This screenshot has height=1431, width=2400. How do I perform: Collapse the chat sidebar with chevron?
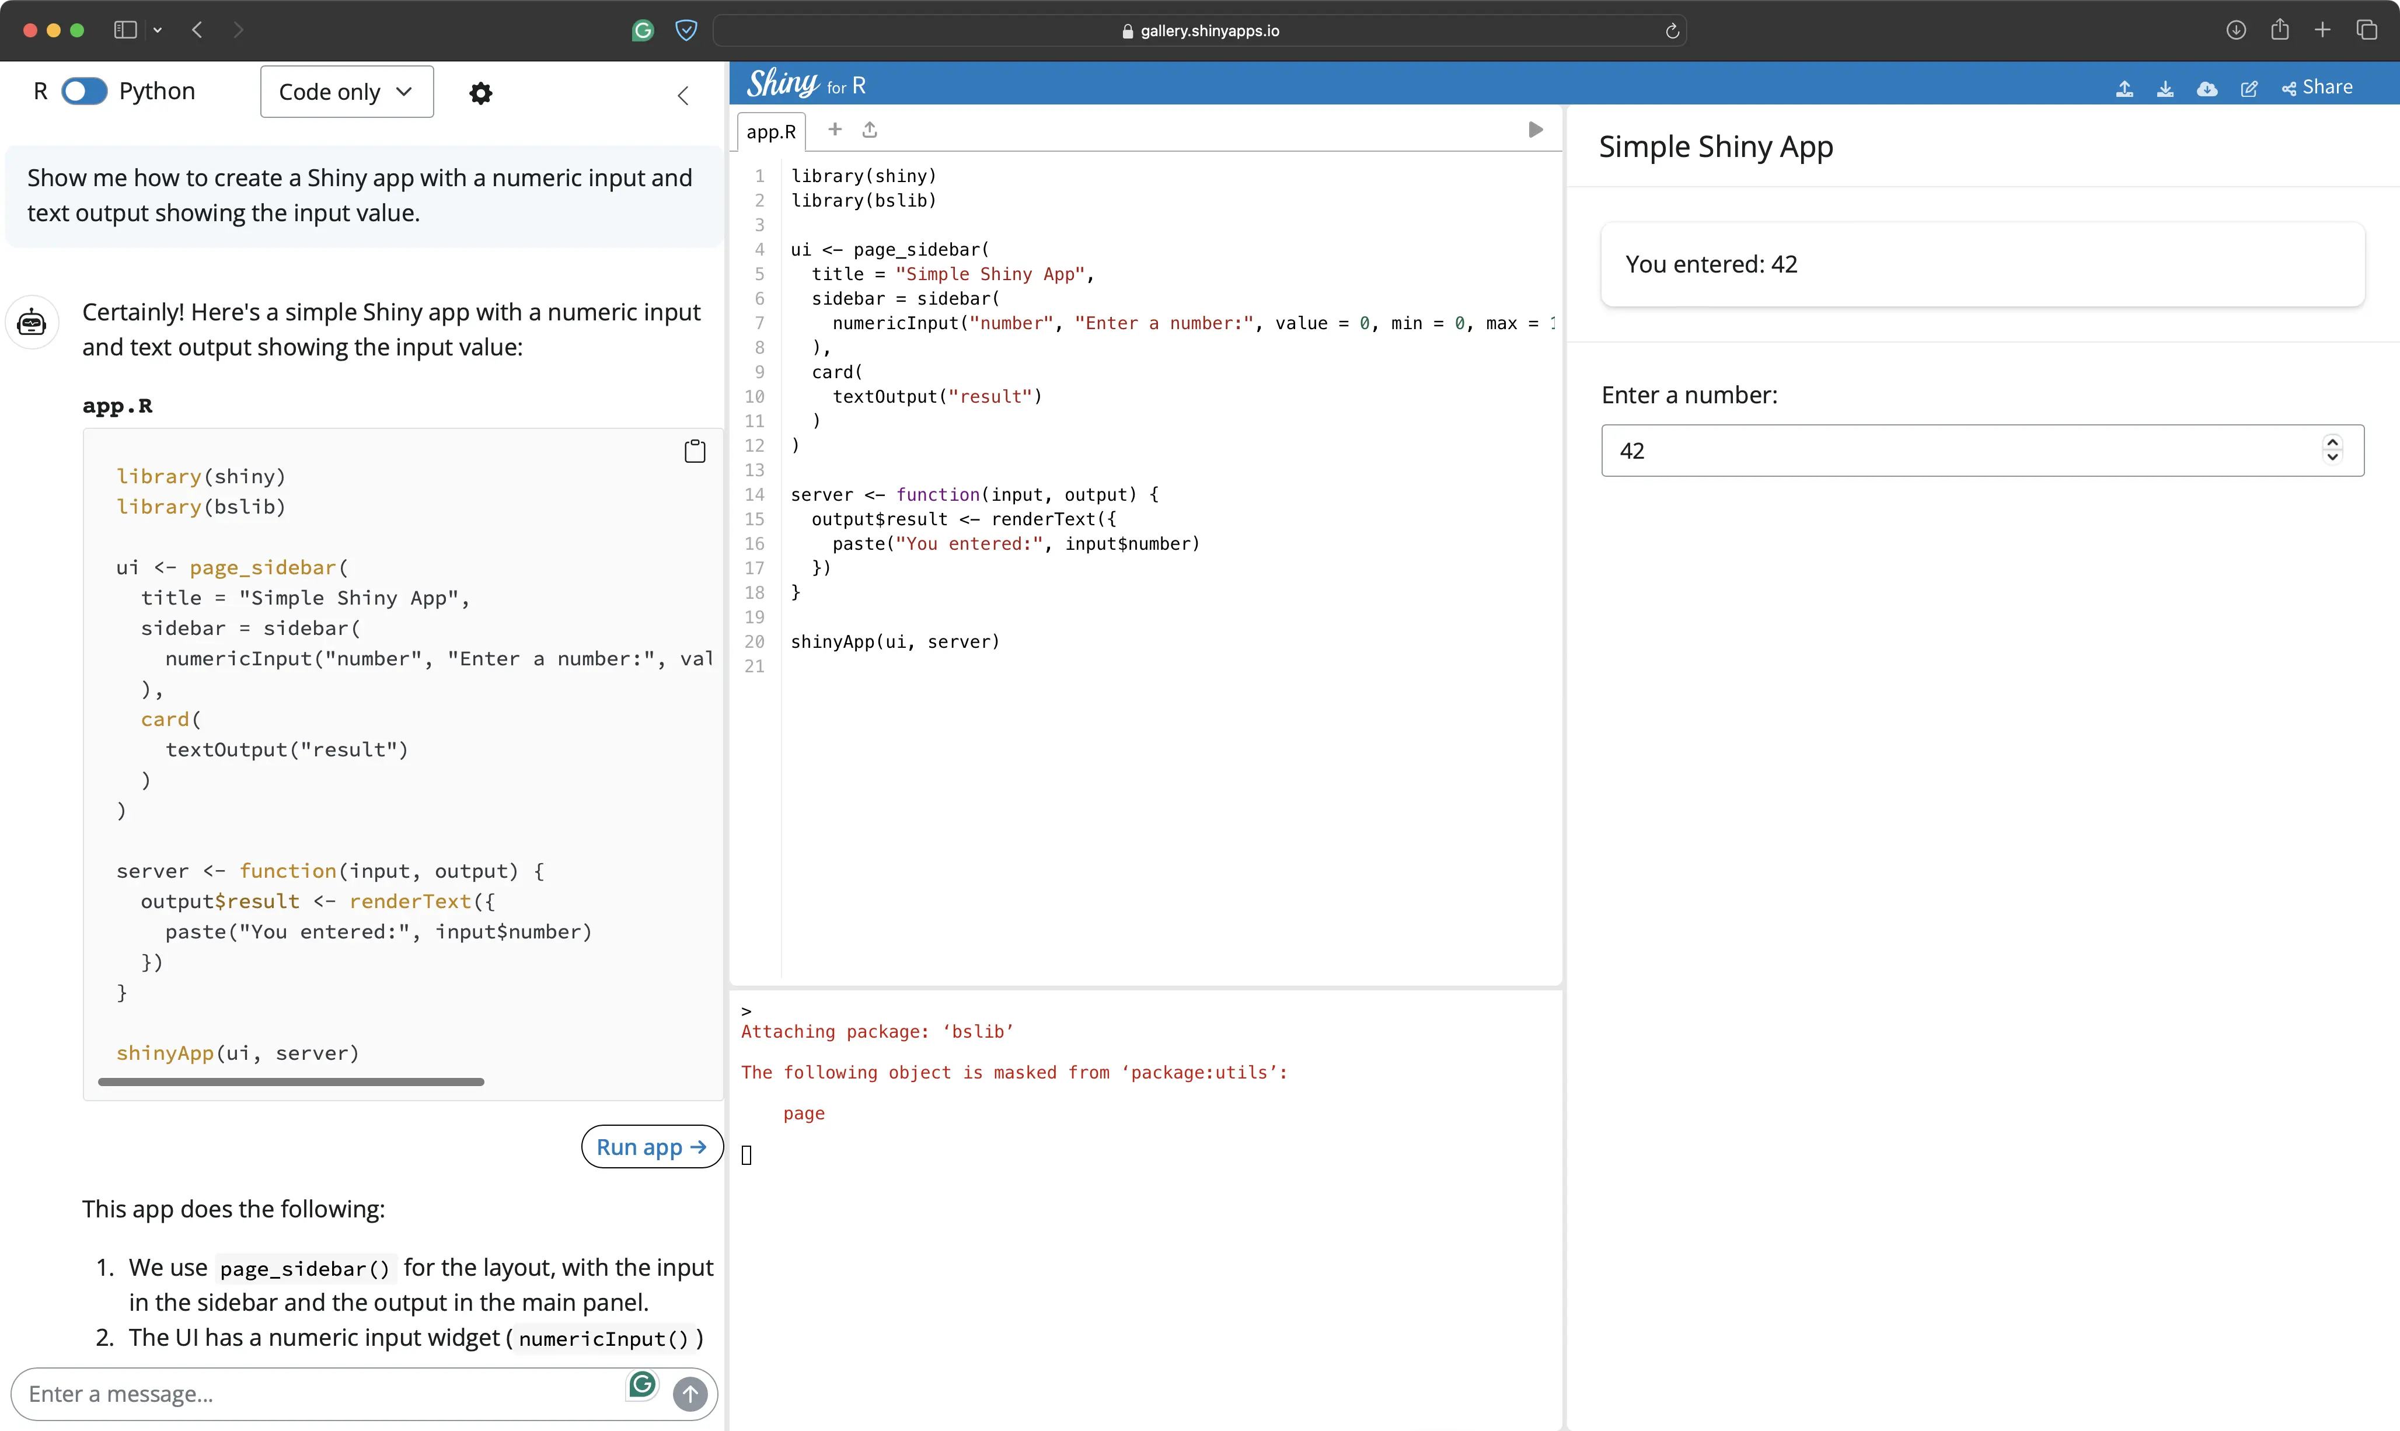tap(683, 96)
